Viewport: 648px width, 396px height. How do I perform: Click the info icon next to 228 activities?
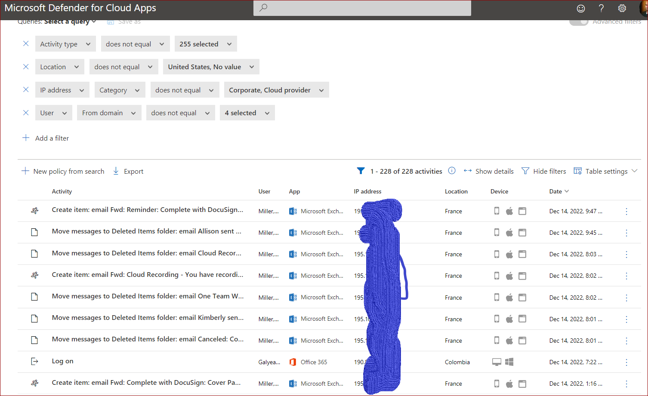click(451, 171)
